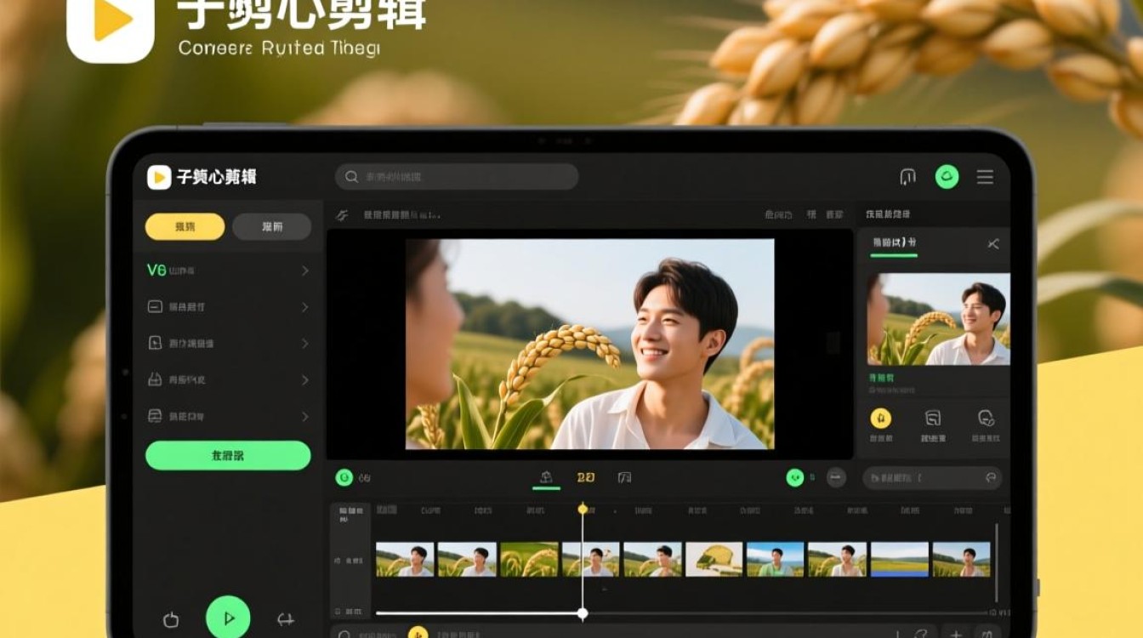Click the power icon beside the play button
Image resolution: width=1143 pixels, height=638 pixels.
click(x=170, y=620)
